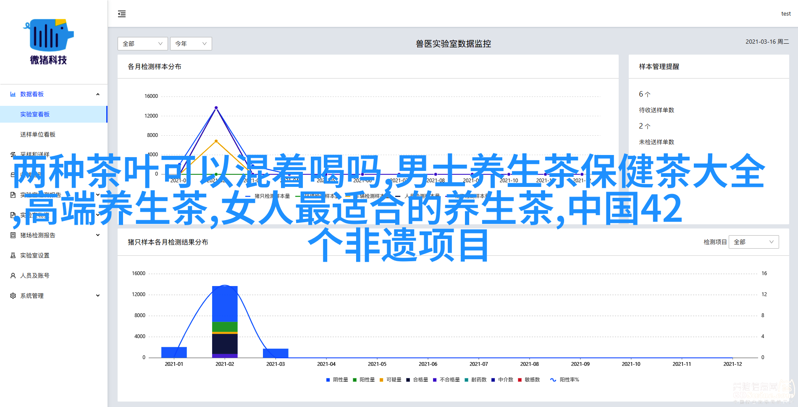
Task: Open 送样单位看板 menu item
Action: click(x=38, y=134)
